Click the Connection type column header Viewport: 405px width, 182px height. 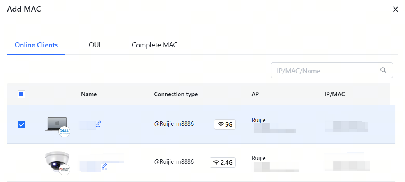[176, 94]
